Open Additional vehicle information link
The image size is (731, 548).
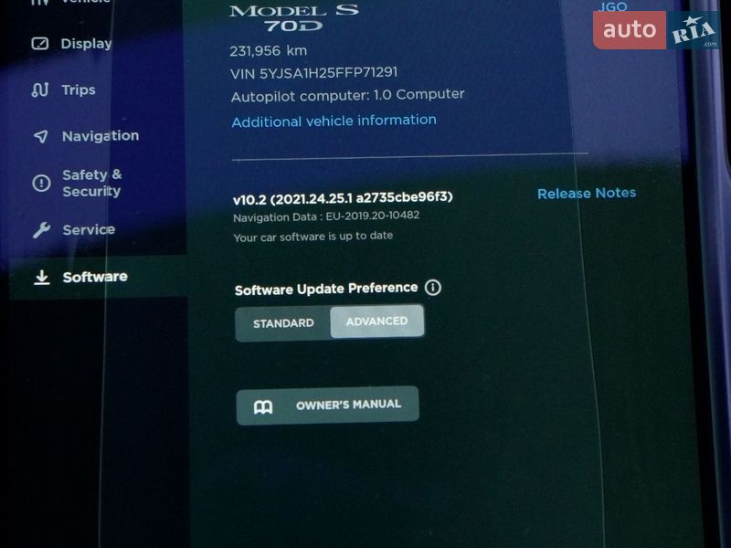[334, 121]
